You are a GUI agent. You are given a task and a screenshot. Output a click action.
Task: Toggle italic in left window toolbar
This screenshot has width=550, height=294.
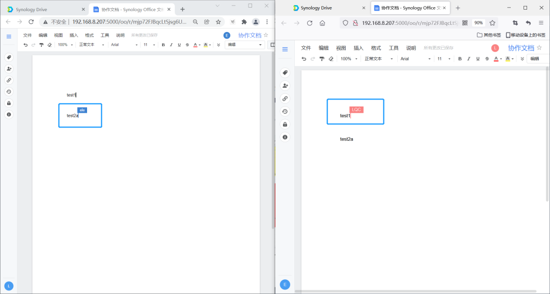point(171,45)
